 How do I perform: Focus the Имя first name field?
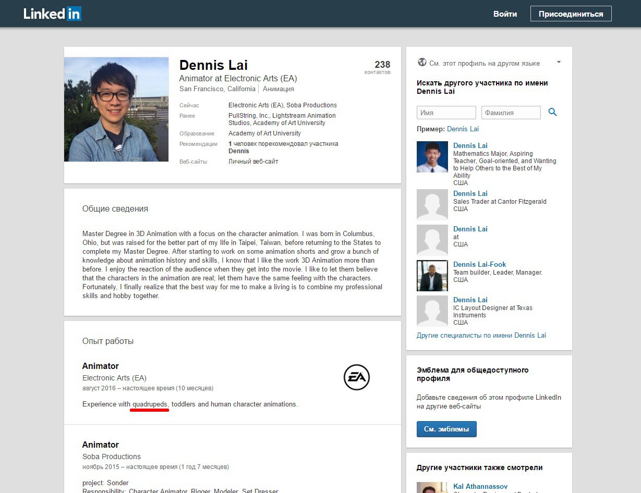[446, 113]
